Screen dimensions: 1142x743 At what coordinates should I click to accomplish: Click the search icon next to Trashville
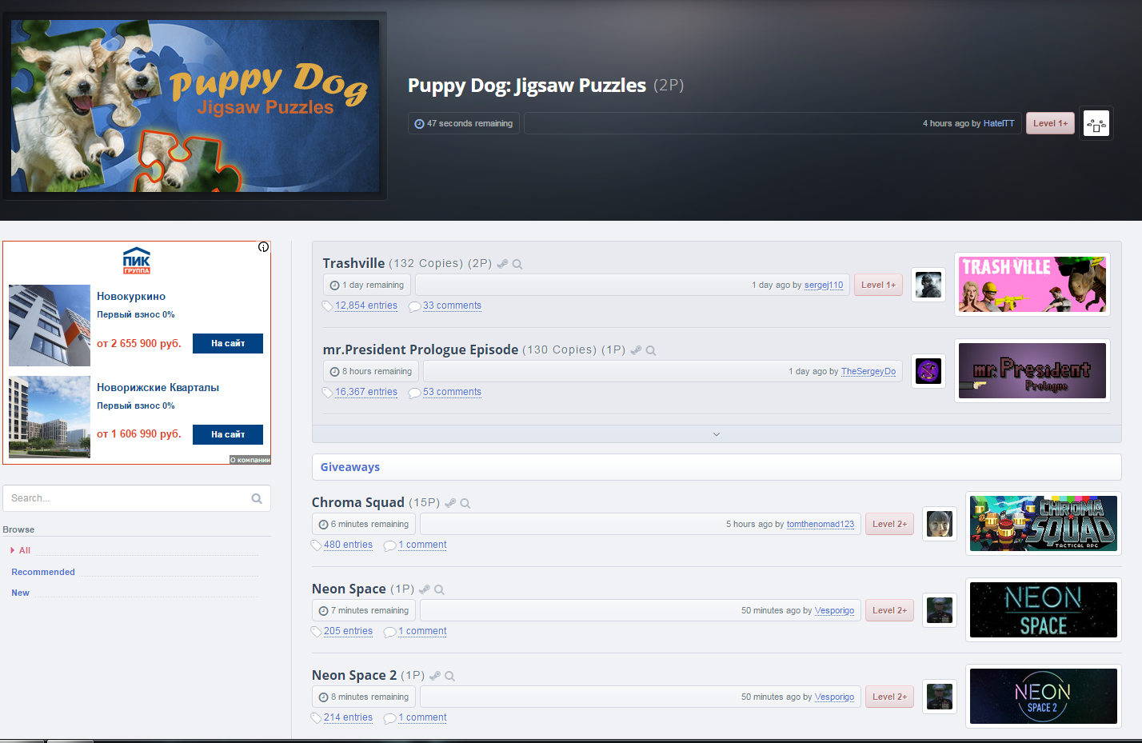[x=517, y=264]
